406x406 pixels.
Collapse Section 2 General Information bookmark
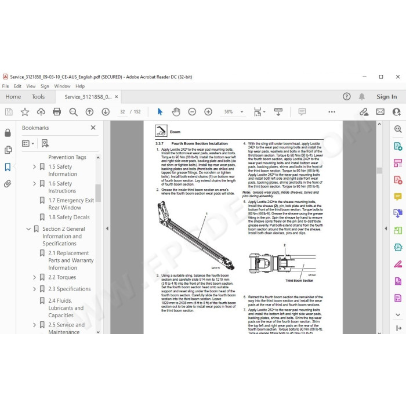[28, 229]
